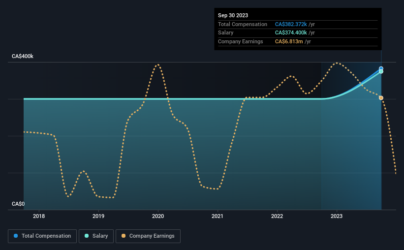This screenshot has height=250, width=404.
Task: Toggle the Total Compensation legend button
Action: 42,236
